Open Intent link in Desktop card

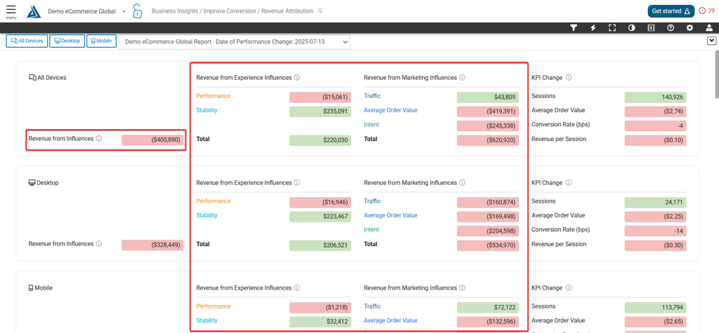(x=371, y=229)
